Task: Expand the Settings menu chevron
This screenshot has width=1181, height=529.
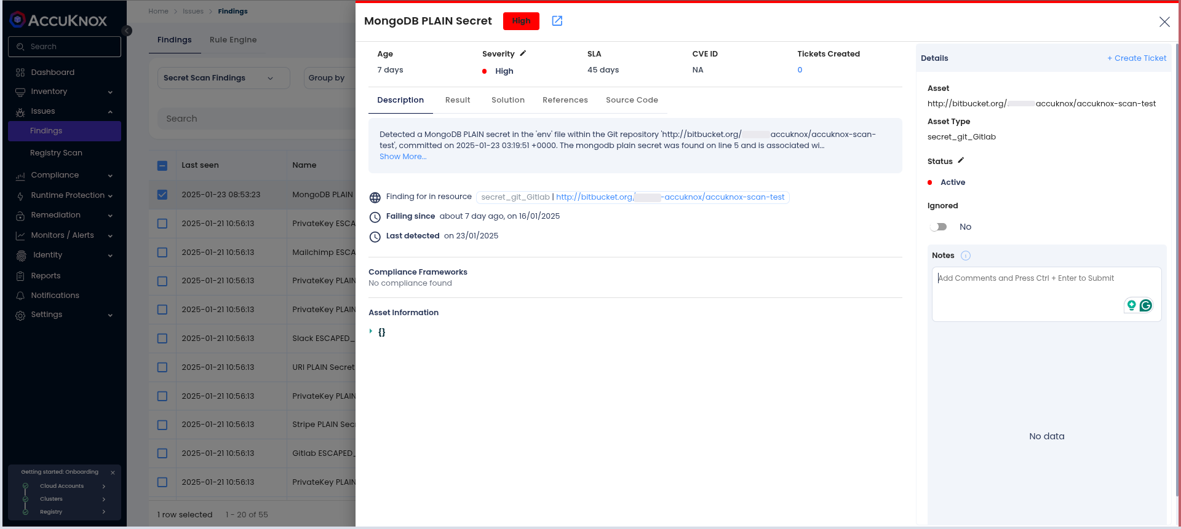Action: [110, 315]
